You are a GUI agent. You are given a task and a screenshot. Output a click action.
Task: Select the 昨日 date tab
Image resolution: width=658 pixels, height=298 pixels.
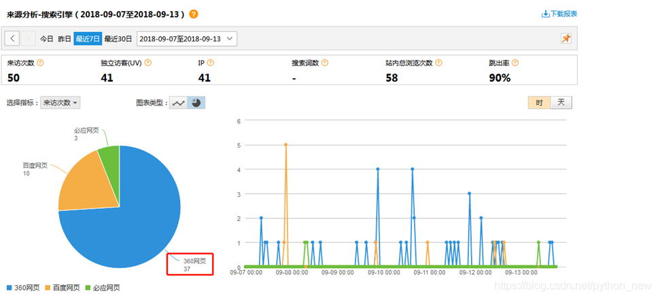[65, 39]
